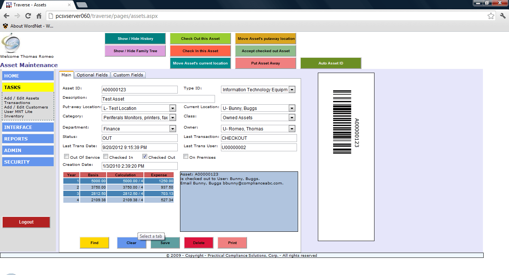Expand the Current Location dropdown

pyautogui.click(x=292, y=108)
